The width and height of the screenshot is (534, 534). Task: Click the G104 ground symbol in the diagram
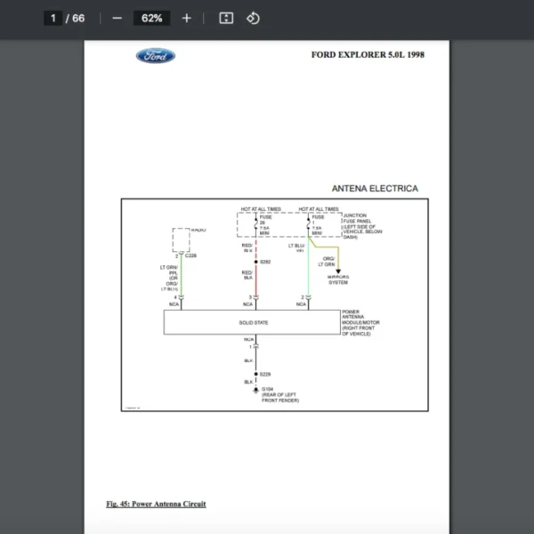(255, 389)
